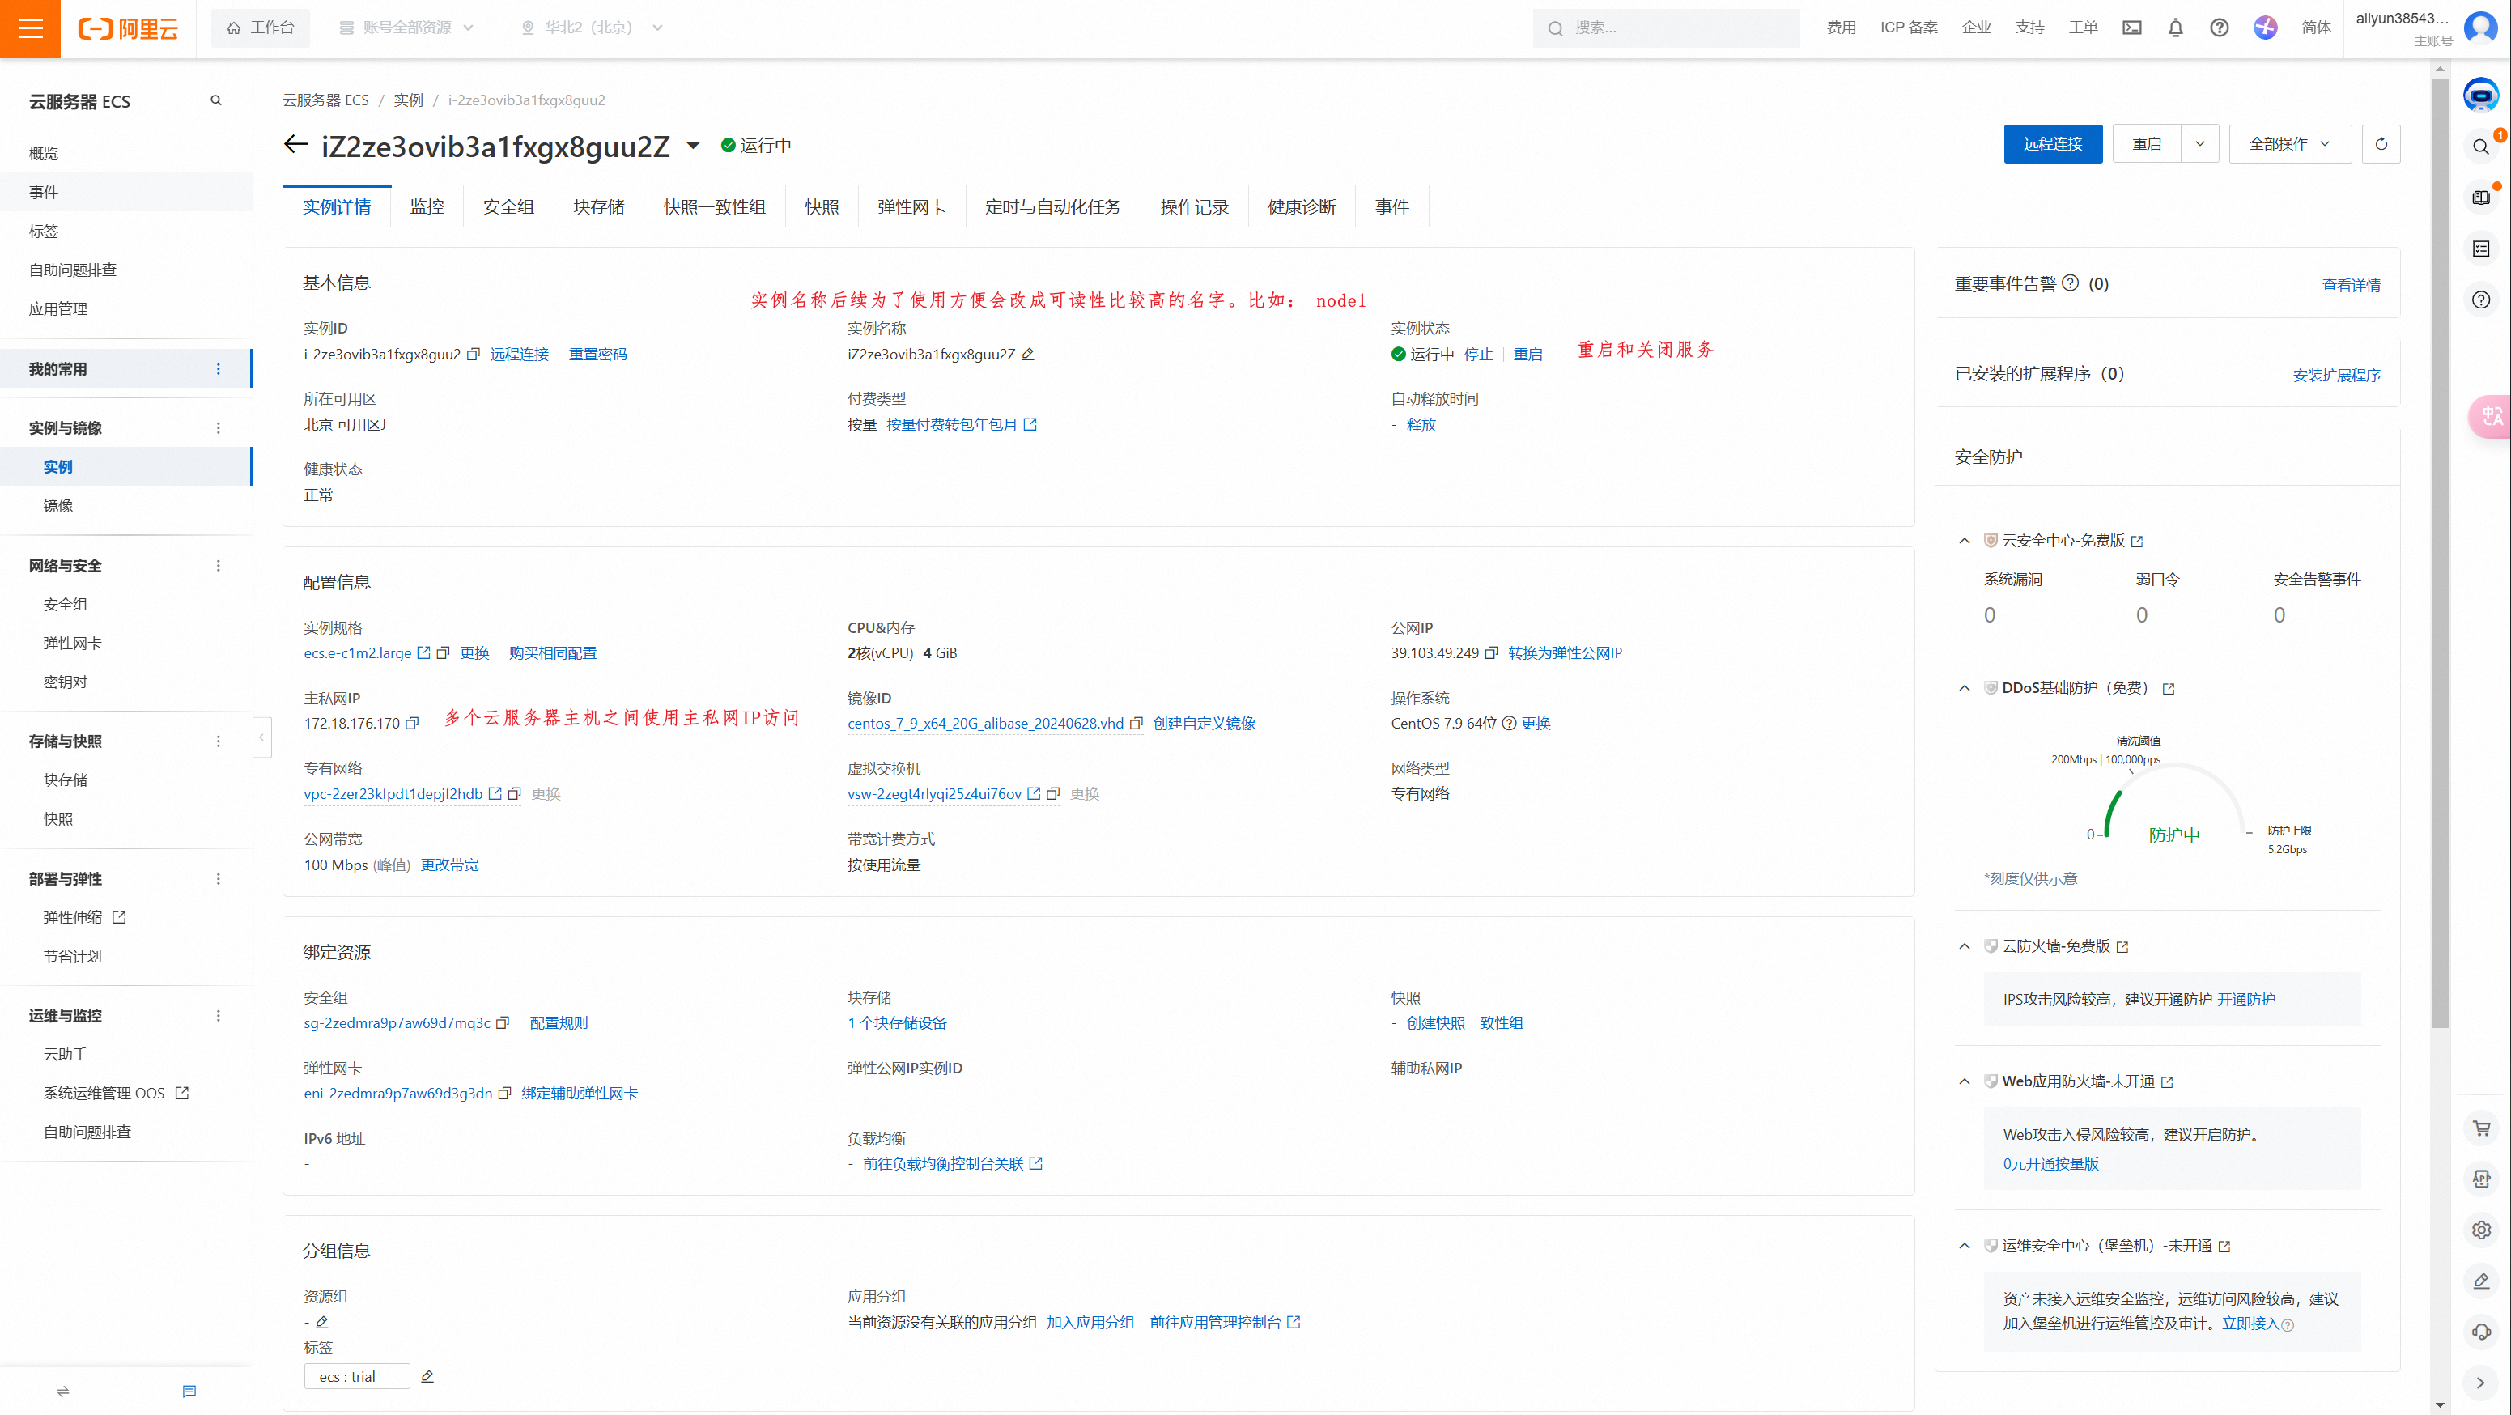Search in ECS sidebar with magnifier icon
Image resolution: width=2511 pixels, height=1415 pixels.
[x=216, y=100]
